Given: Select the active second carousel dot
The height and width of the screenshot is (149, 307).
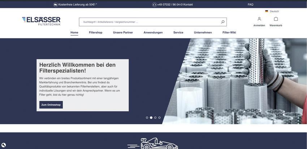Looking at the screenshot, I should point(151,117).
